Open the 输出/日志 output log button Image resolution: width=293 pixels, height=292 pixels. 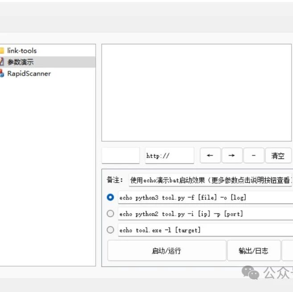(254, 251)
